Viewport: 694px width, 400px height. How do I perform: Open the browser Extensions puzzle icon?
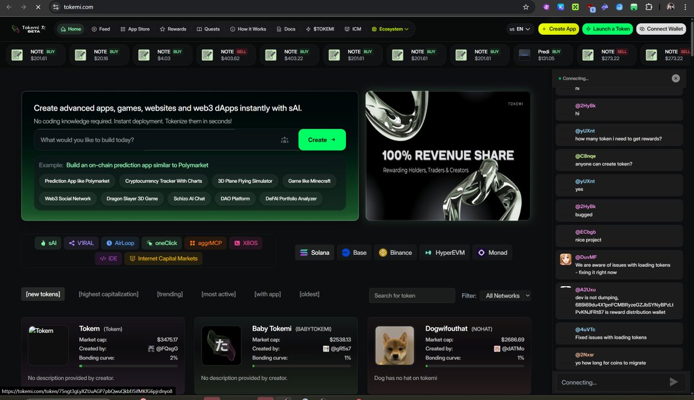(649, 7)
